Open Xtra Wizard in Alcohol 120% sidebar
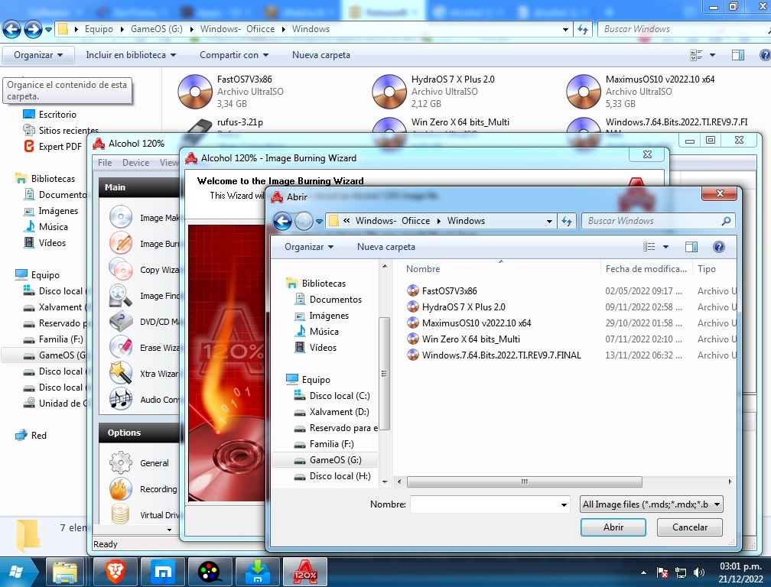Screen dimensions: 771x587 click(x=144, y=373)
